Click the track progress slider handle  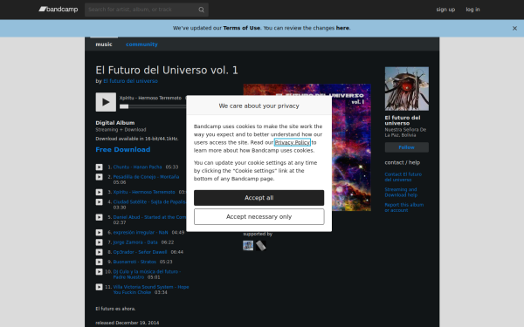click(124, 106)
